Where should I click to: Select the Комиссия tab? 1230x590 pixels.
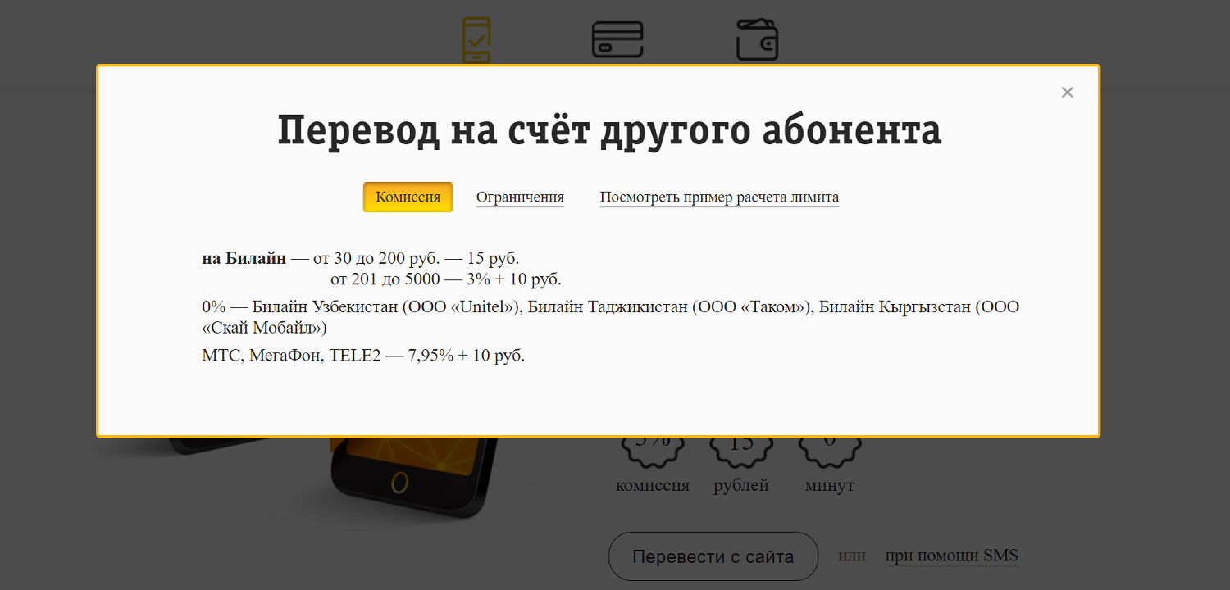click(408, 197)
